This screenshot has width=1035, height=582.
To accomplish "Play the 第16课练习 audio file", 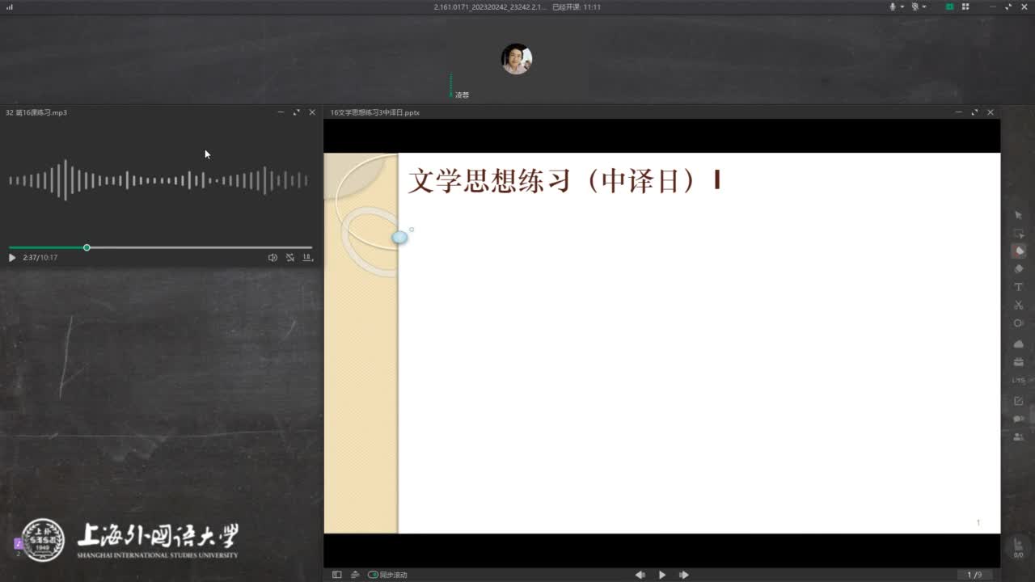I will 12,258.
